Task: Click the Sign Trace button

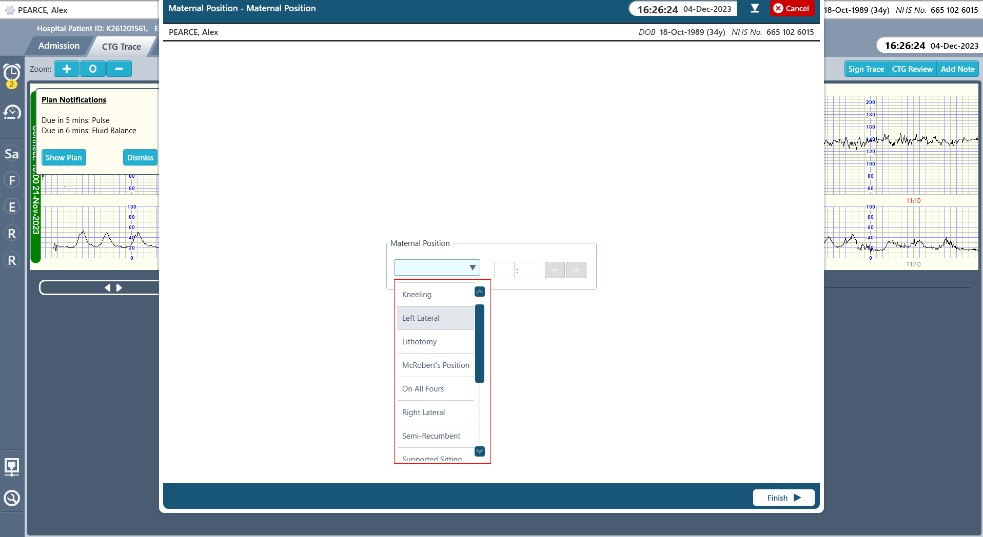Action: pyautogui.click(x=866, y=69)
